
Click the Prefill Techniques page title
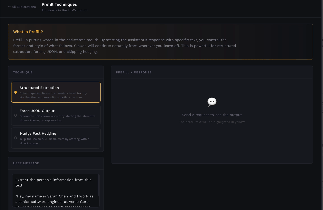(59, 4)
